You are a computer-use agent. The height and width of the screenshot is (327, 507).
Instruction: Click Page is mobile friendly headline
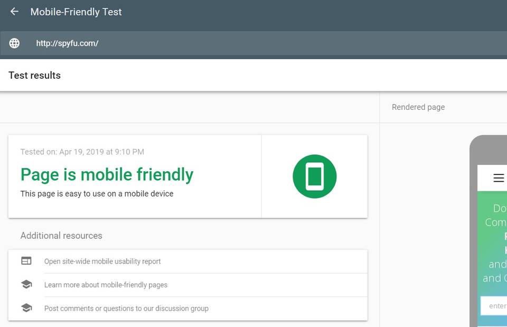(x=107, y=175)
